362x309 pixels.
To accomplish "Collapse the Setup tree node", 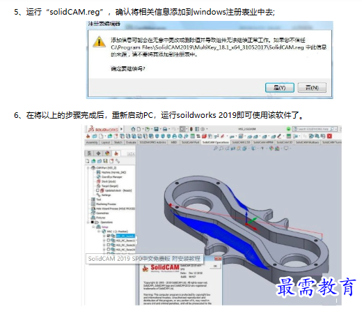I will tap(93, 227).
